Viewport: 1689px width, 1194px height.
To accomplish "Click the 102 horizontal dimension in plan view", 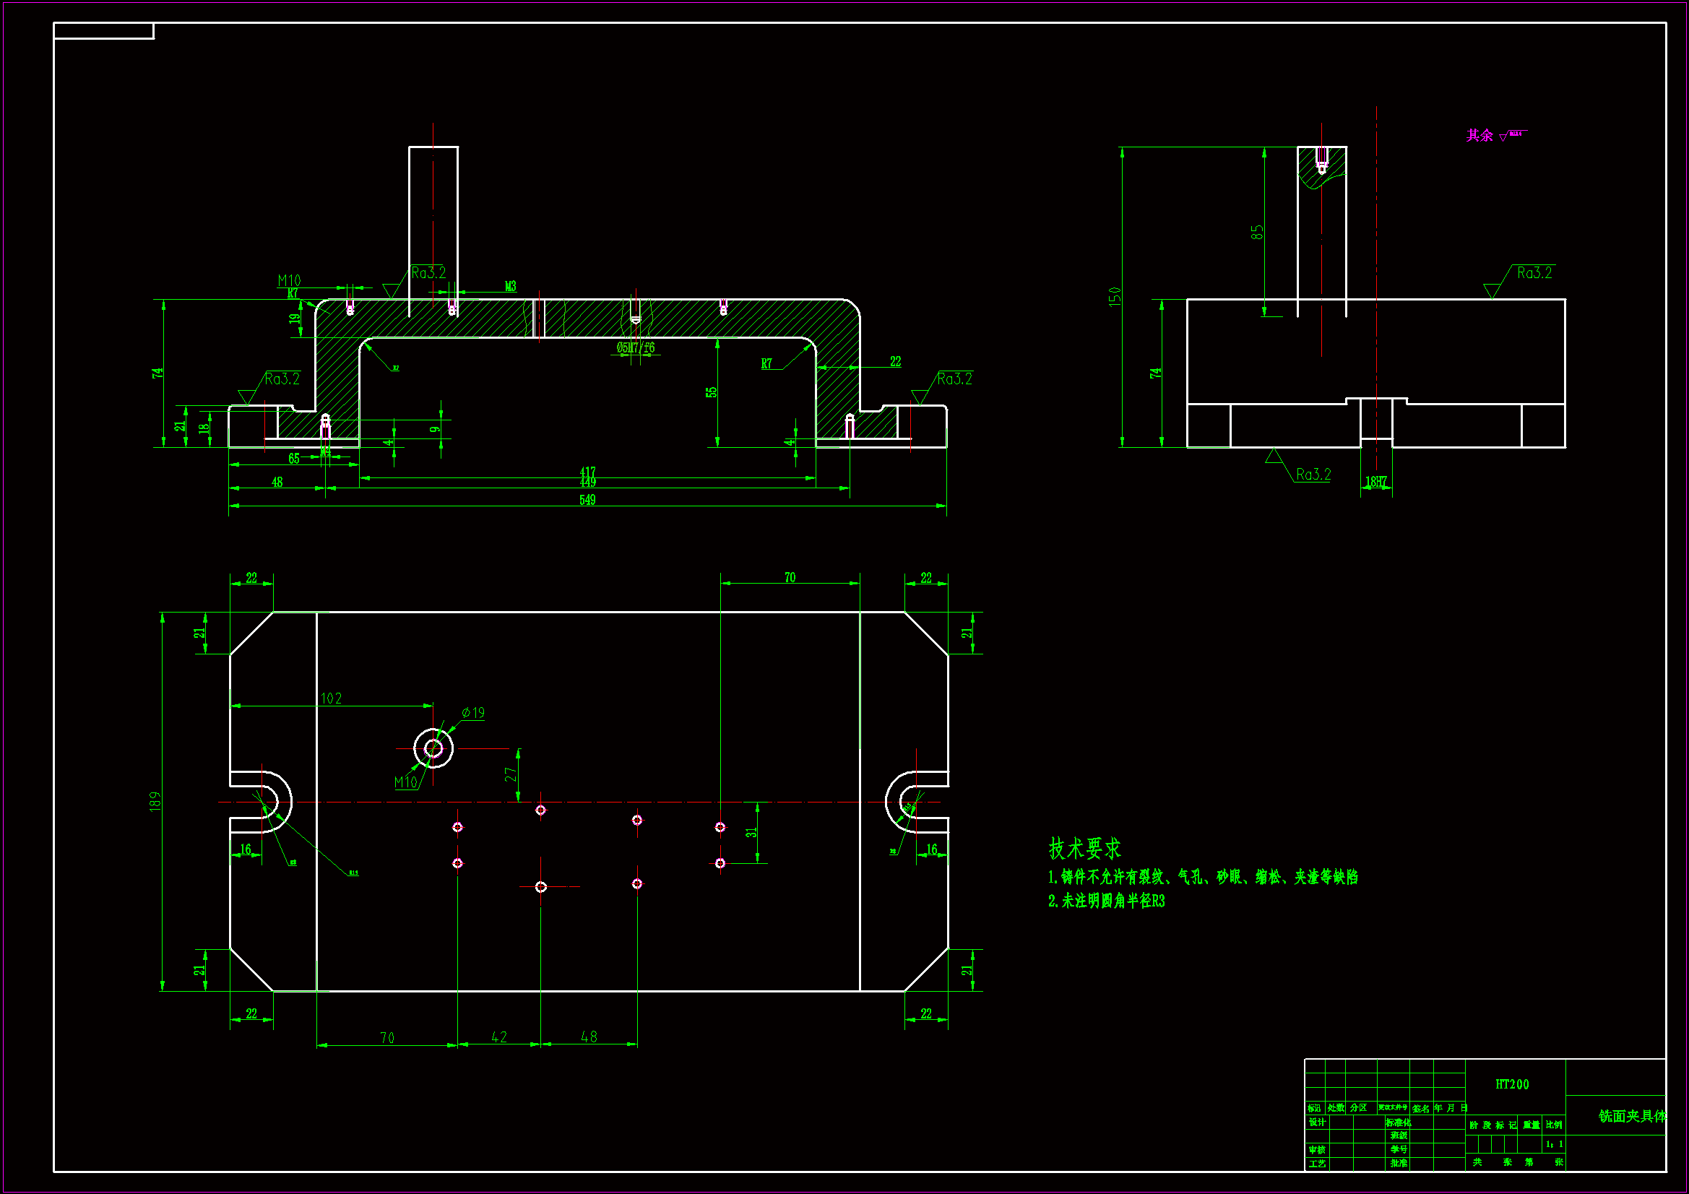I will [x=331, y=698].
